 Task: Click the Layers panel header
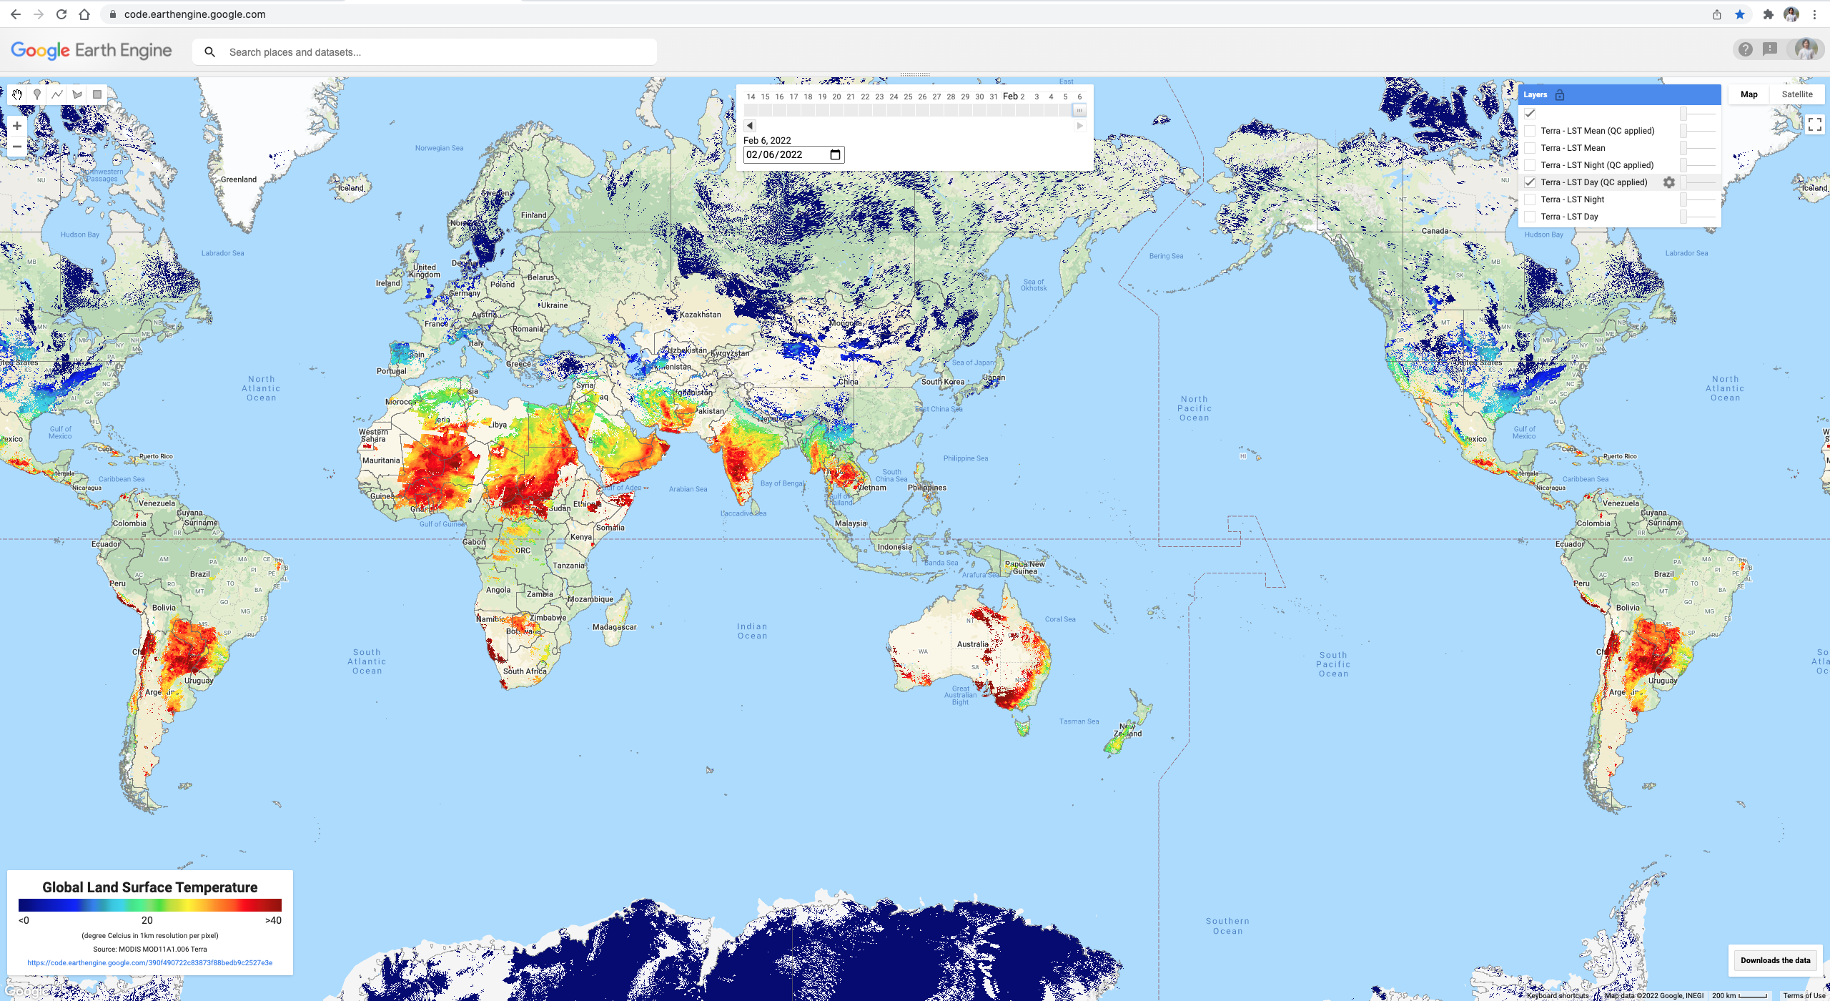tap(1619, 94)
